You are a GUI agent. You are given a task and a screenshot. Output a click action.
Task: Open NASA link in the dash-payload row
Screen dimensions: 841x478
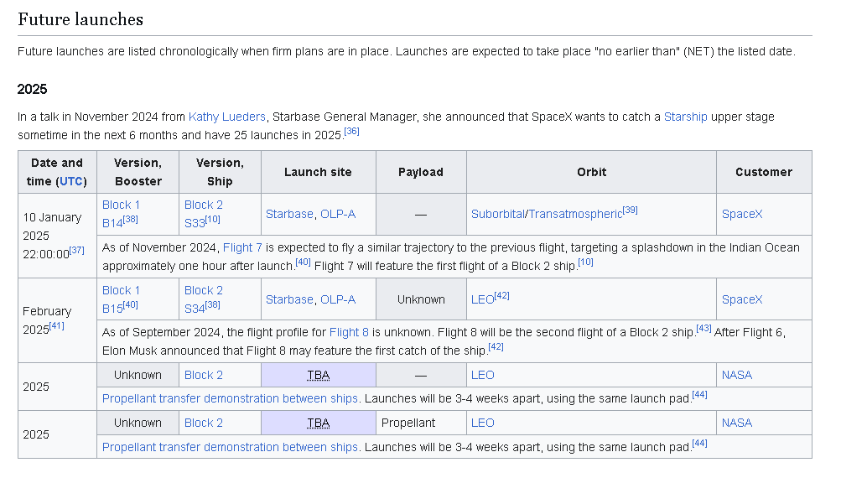click(737, 376)
